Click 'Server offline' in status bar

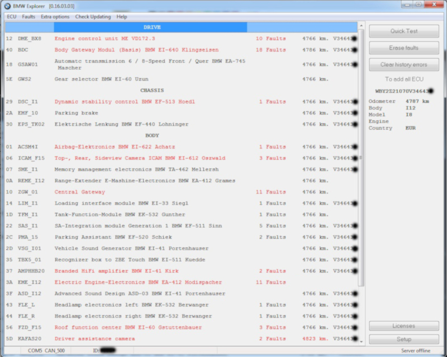[416, 350]
